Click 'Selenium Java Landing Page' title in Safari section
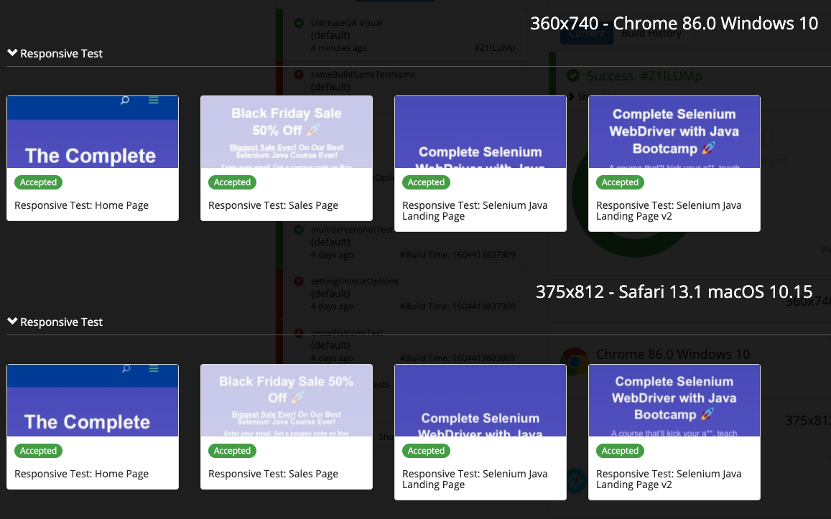The height and width of the screenshot is (519, 831). 475,480
